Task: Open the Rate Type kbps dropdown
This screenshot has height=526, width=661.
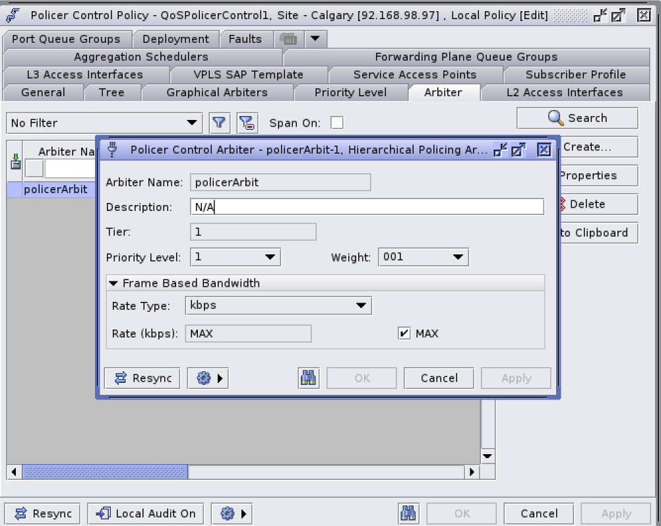Action: pos(278,306)
